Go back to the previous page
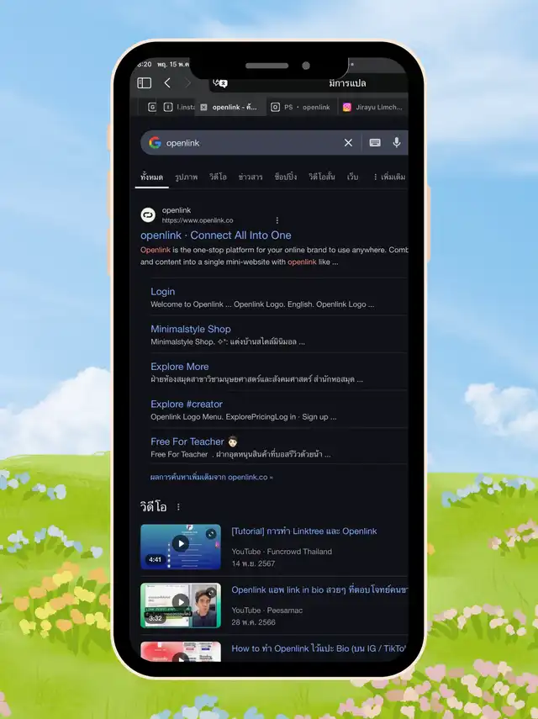538x719 pixels. (x=167, y=82)
